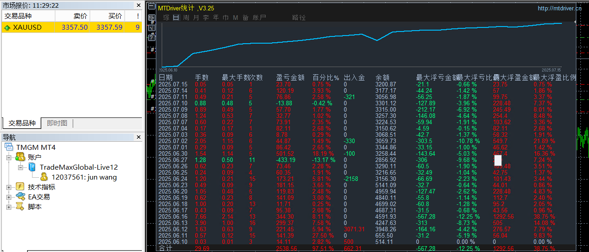Switch to the 币 currency tab
This screenshot has width=589, height=252.
click(x=225, y=18)
